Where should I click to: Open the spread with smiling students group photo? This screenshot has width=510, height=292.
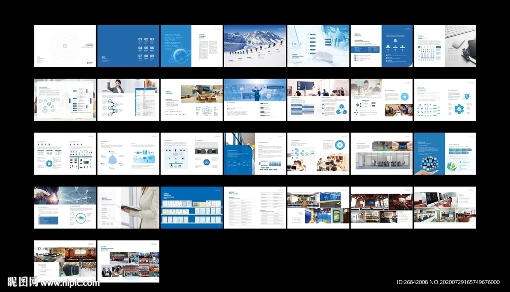pyautogui.click(x=382, y=100)
